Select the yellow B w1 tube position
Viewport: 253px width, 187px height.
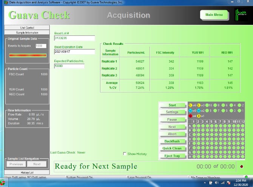pos(199,116)
